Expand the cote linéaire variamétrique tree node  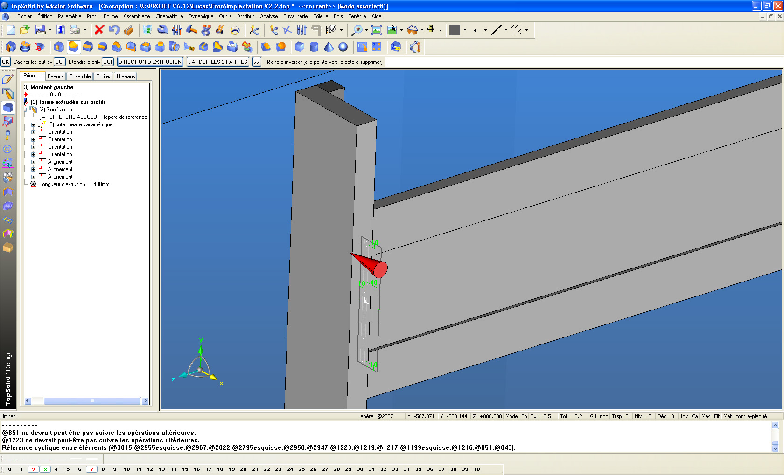(33, 124)
